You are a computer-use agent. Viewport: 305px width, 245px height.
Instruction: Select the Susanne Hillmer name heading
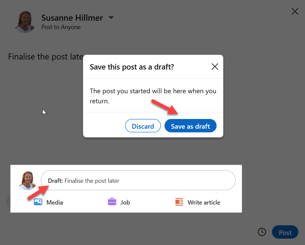coord(72,18)
